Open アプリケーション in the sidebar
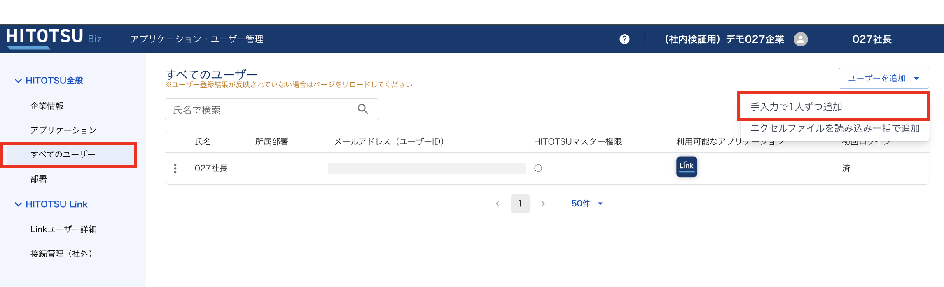The height and width of the screenshot is (287, 944). coord(63,130)
